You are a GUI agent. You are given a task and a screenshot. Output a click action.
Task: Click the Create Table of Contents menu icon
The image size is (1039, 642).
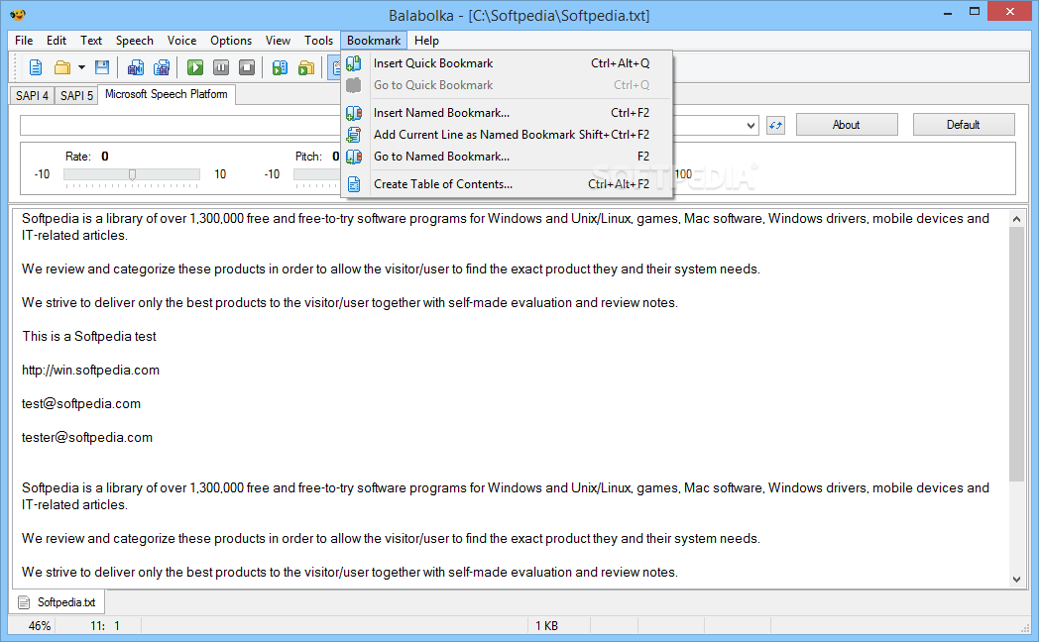[x=354, y=184]
